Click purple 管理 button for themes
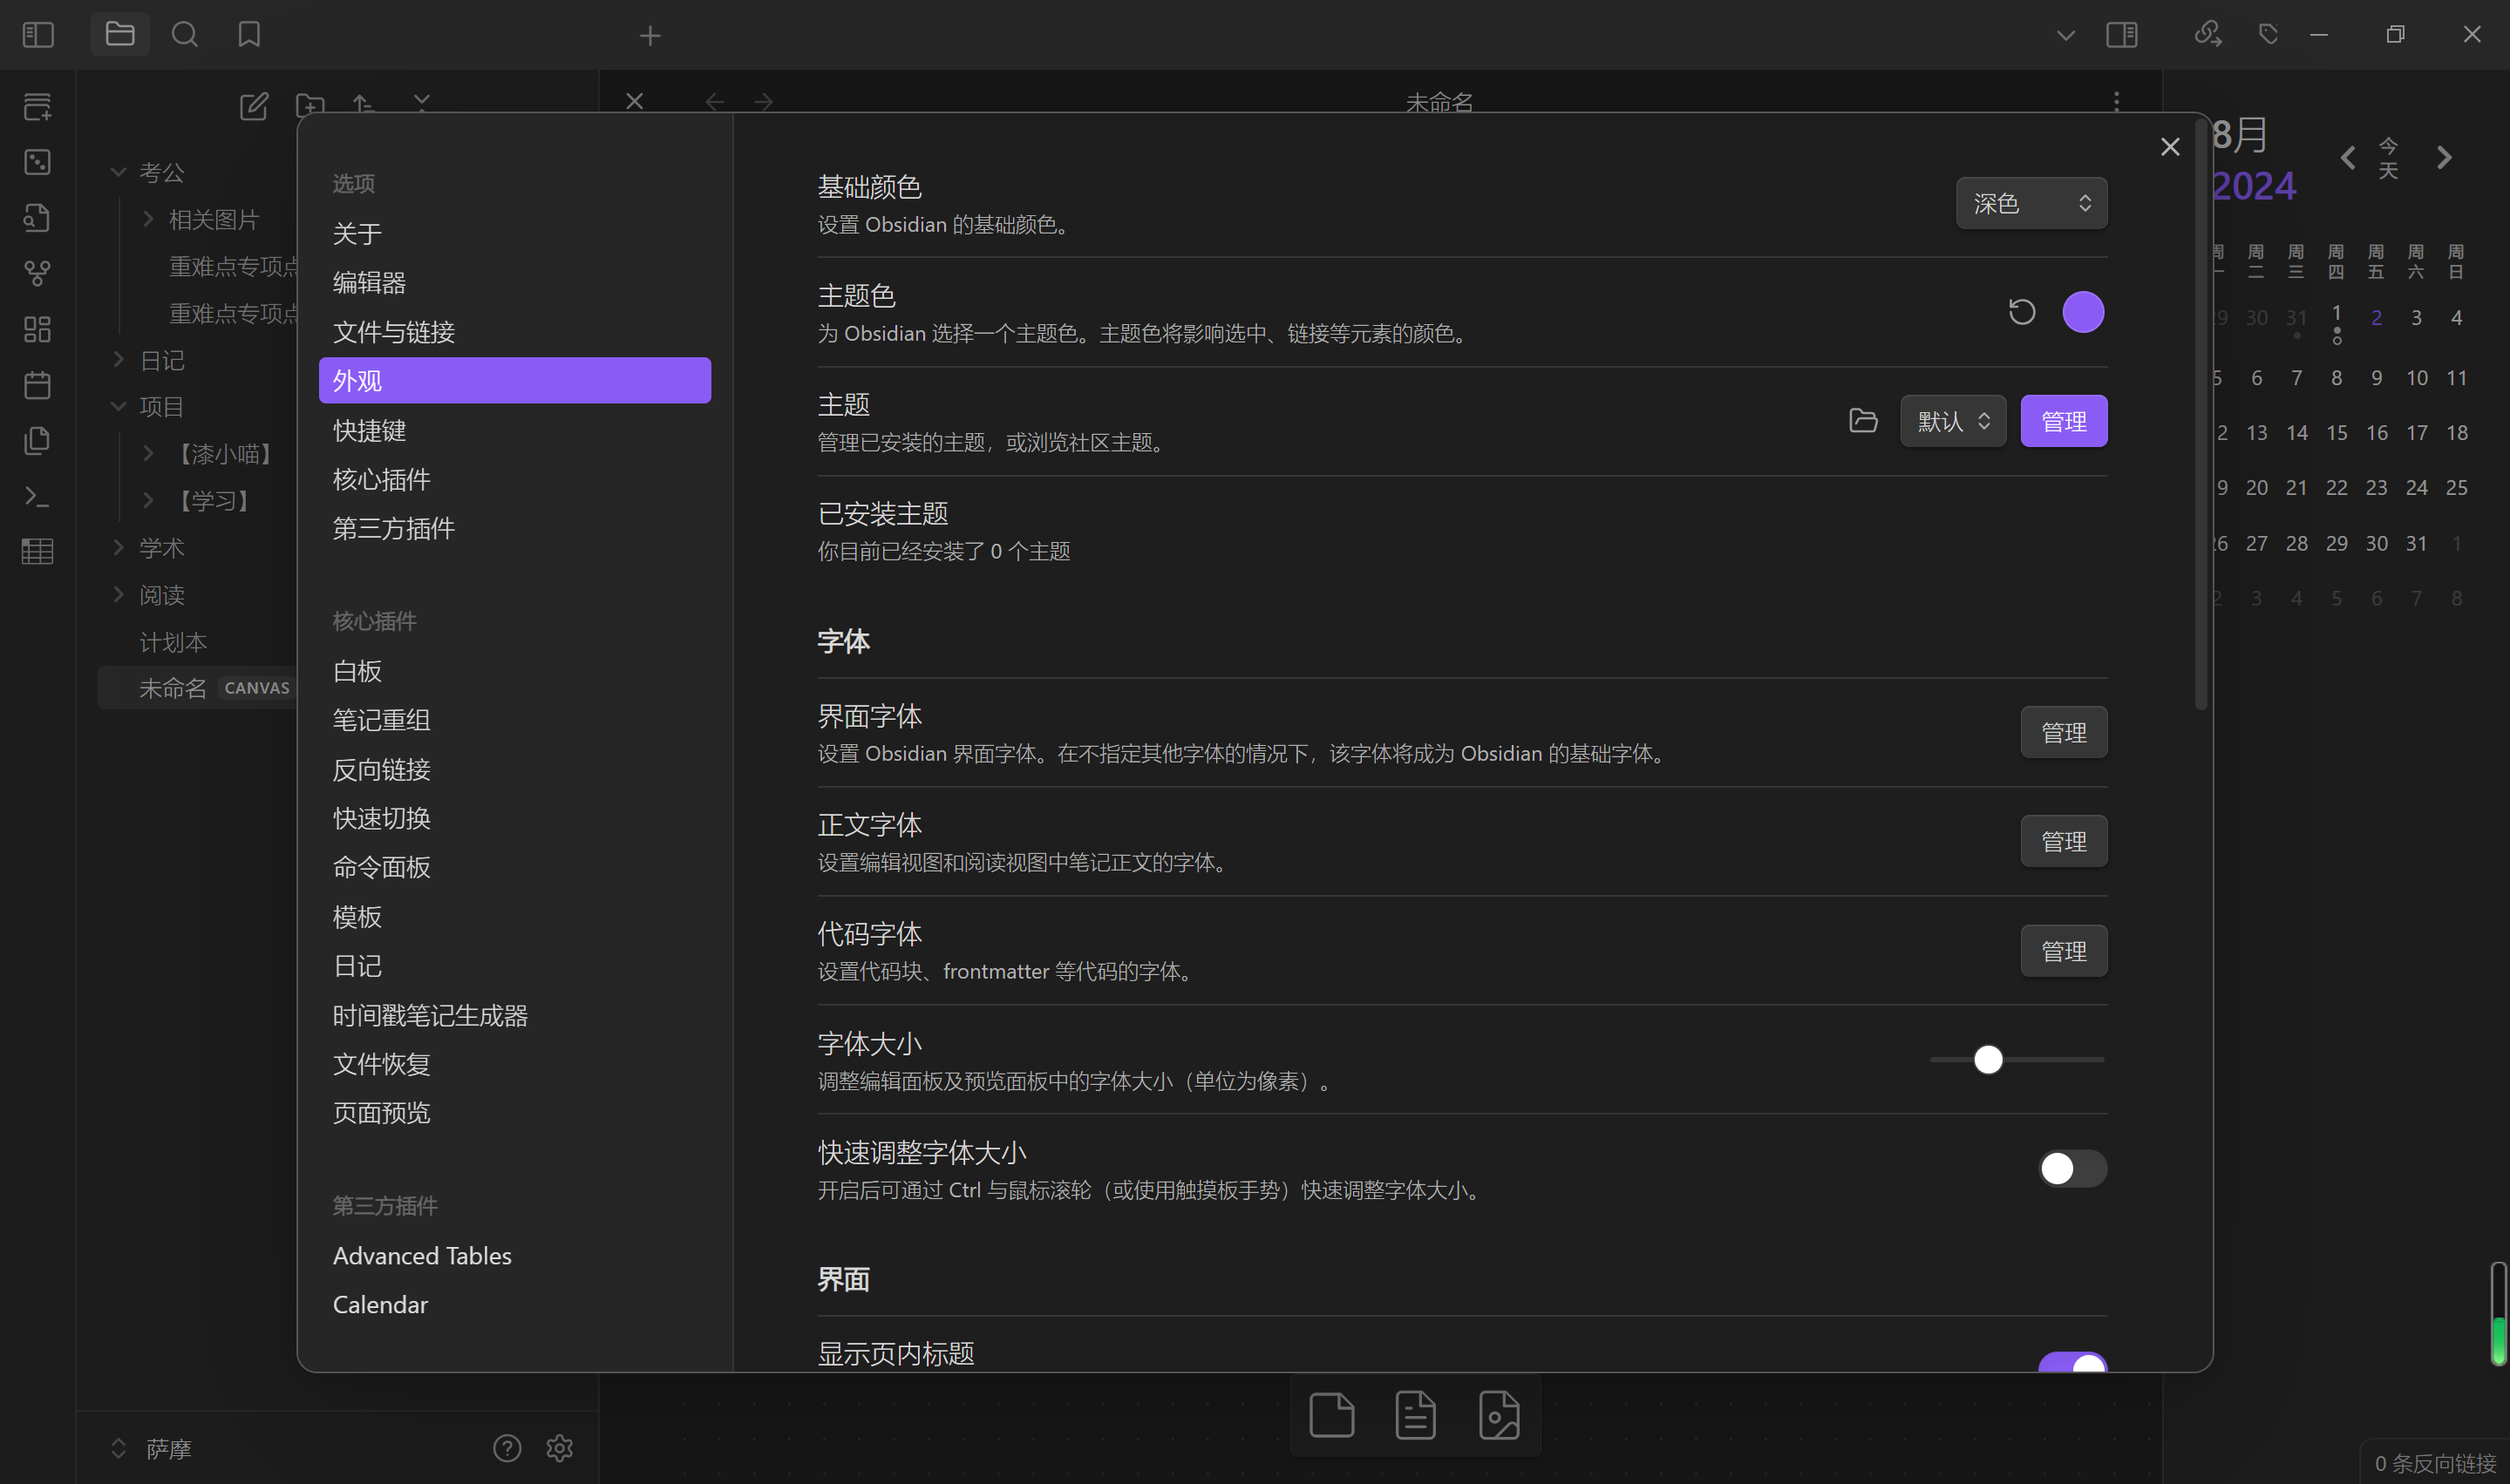Screen dimensions: 2510x1484 (2063, 421)
